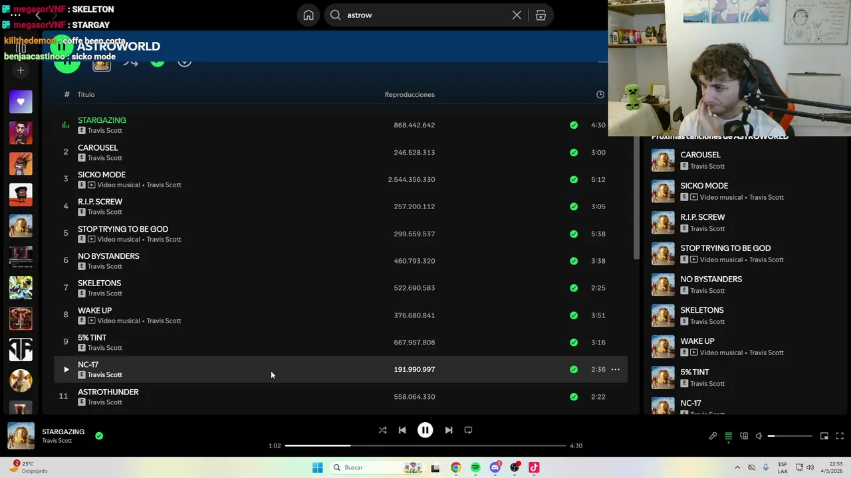Open Travis Scott artist link under SKELETONS

tap(105, 293)
